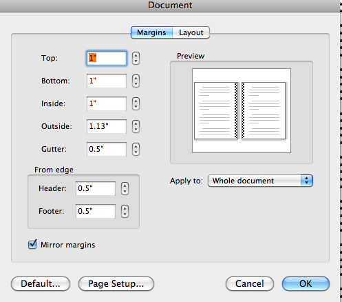Decrease the Bottom margin with stepper down arrow
The height and width of the screenshot is (302, 342).
point(136,84)
